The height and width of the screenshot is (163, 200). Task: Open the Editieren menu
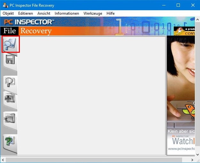(26, 13)
